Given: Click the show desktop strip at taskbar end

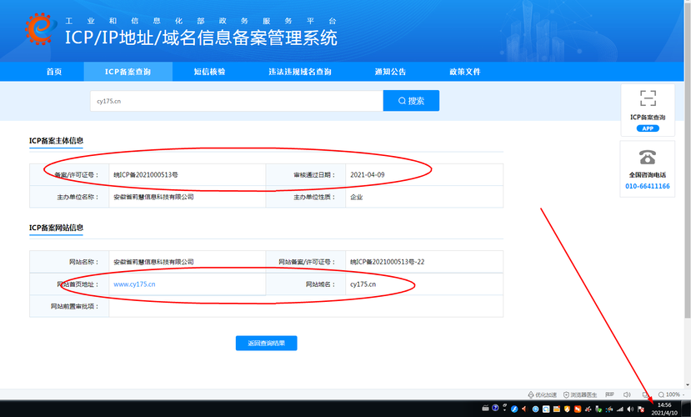Looking at the screenshot, I should pos(686,409).
